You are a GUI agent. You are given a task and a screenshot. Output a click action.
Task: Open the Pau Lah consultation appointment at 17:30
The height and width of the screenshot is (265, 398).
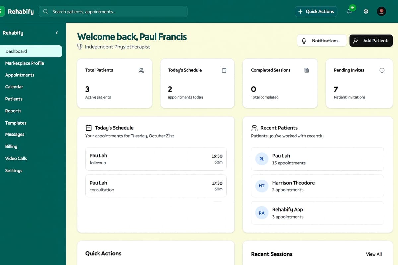(156, 186)
